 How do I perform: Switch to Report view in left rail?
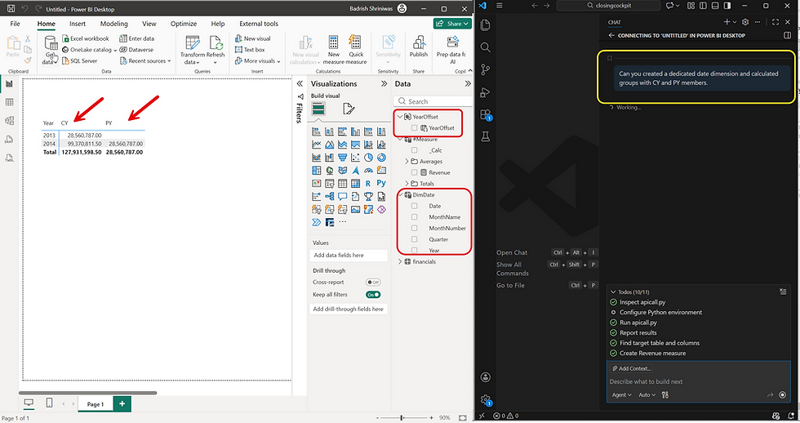point(9,83)
